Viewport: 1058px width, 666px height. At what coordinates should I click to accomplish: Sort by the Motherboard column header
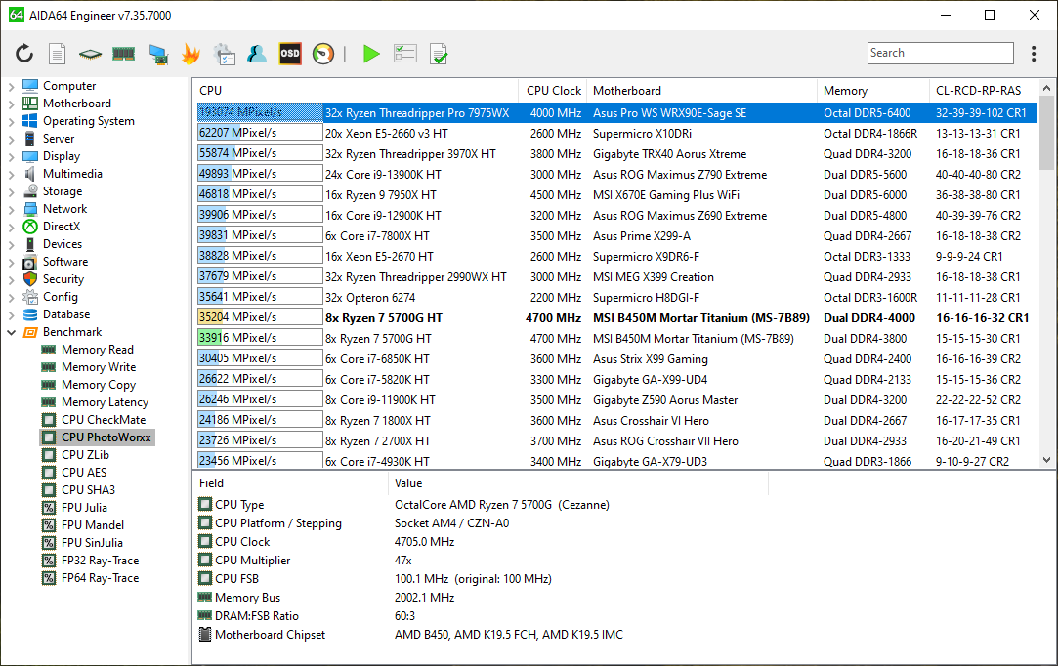click(701, 91)
